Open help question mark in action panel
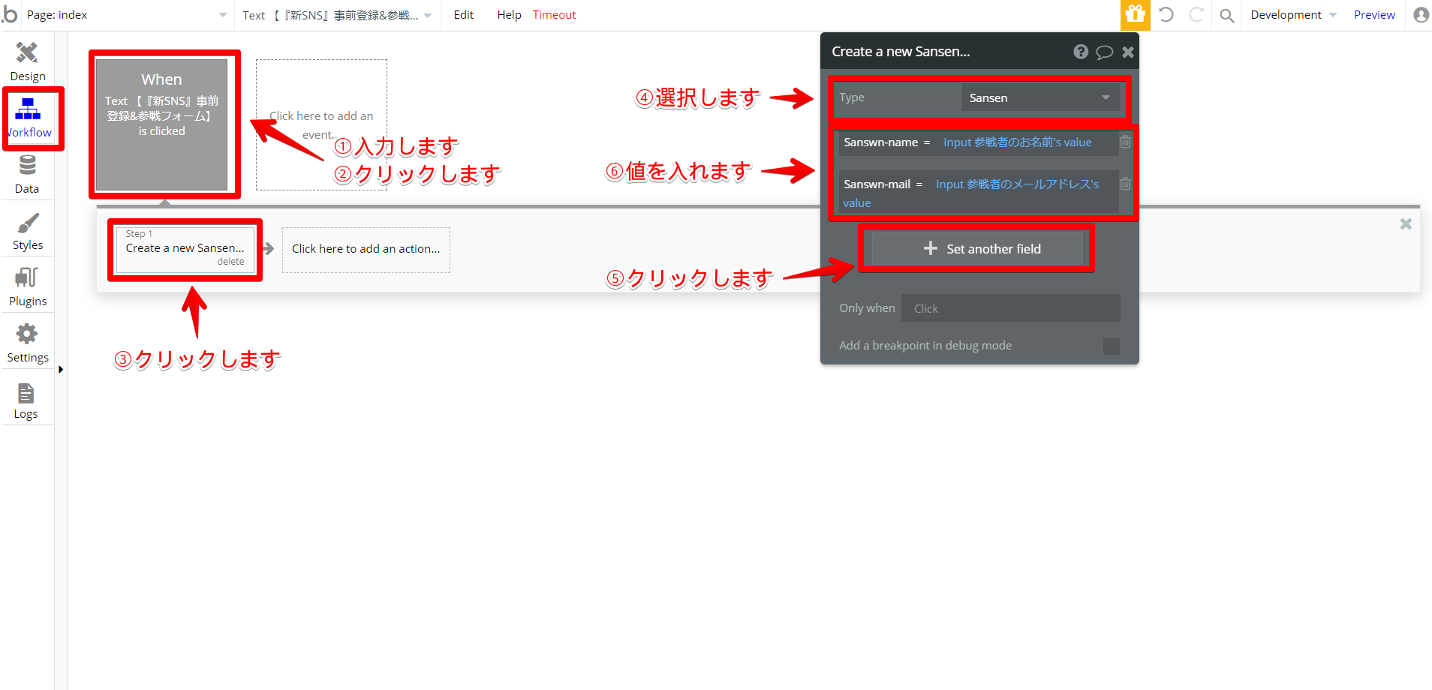 pyautogui.click(x=1081, y=52)
